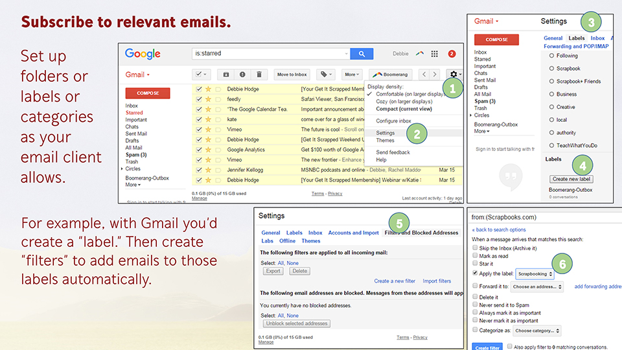This screenshot has width=622, height=350.
Task: Open the select-all checkbox dropdown in toolbar
Action: tap(201, 74)
